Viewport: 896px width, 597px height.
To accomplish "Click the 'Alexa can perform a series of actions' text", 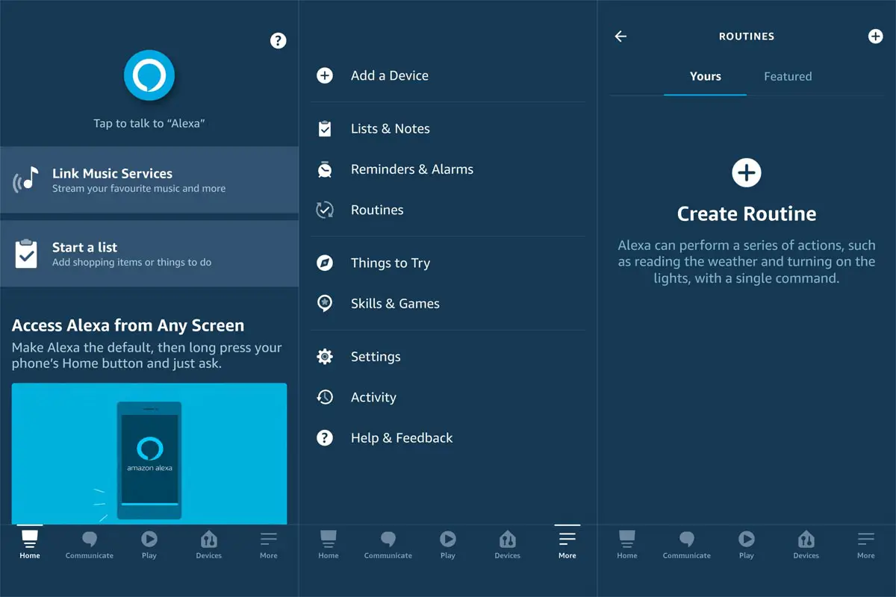I will click(x=747, y=262).
